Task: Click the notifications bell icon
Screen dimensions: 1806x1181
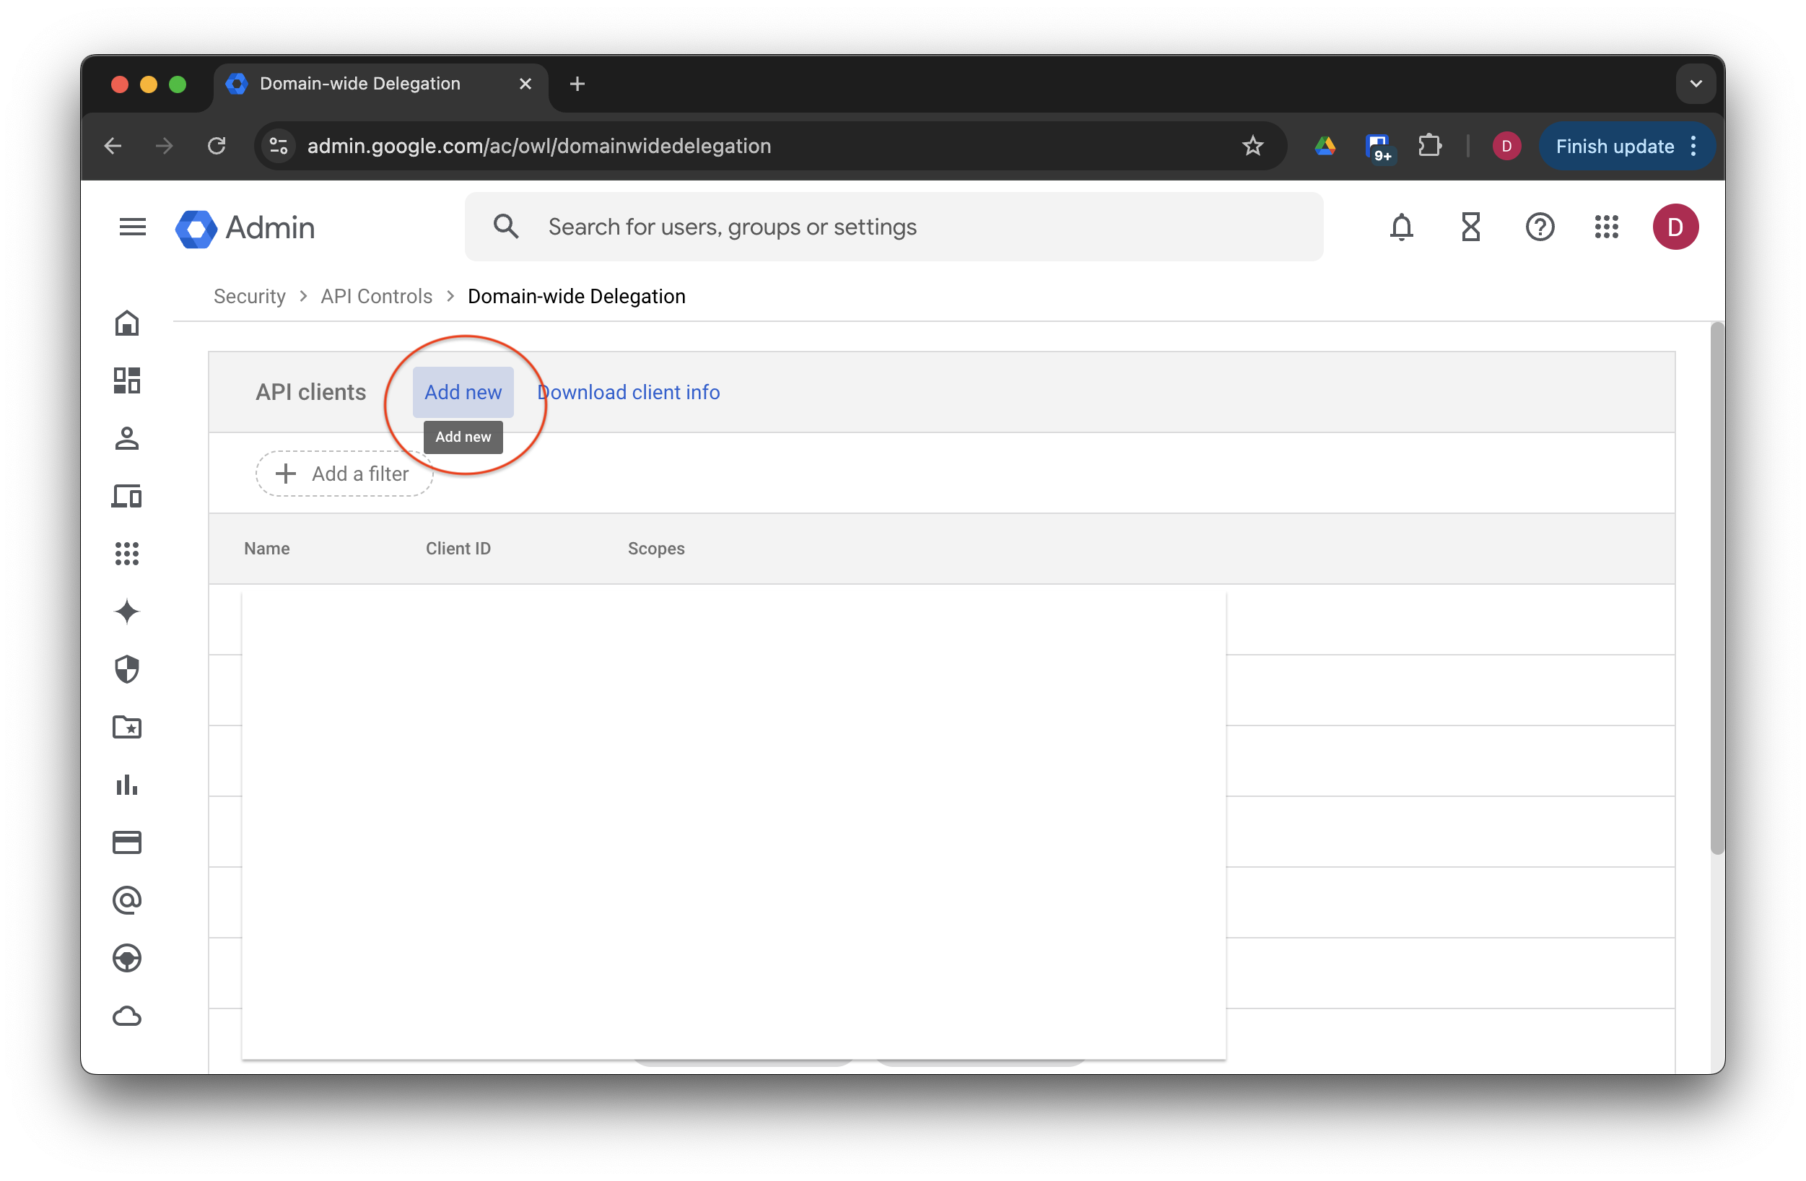Action: point(1401,227)
